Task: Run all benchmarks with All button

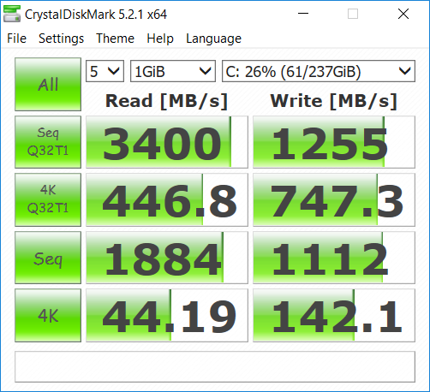Action: coord(48,84)
